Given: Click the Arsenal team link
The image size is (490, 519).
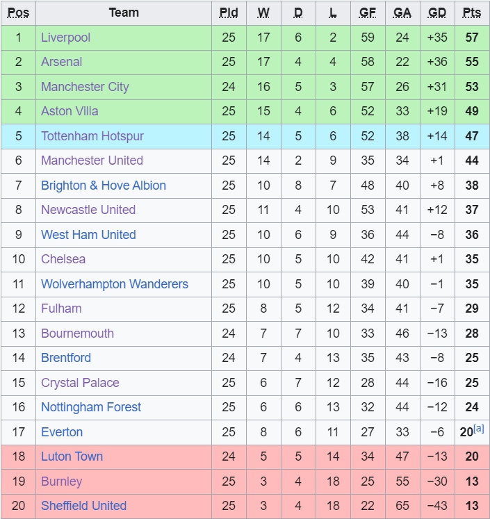Looking at the screenshot, I should coord(61,62).
